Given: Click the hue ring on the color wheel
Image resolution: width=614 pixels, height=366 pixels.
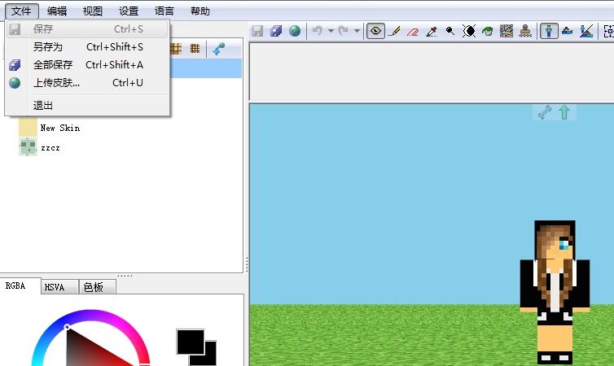Looking at the screenshot, I should tap(91, 314).
